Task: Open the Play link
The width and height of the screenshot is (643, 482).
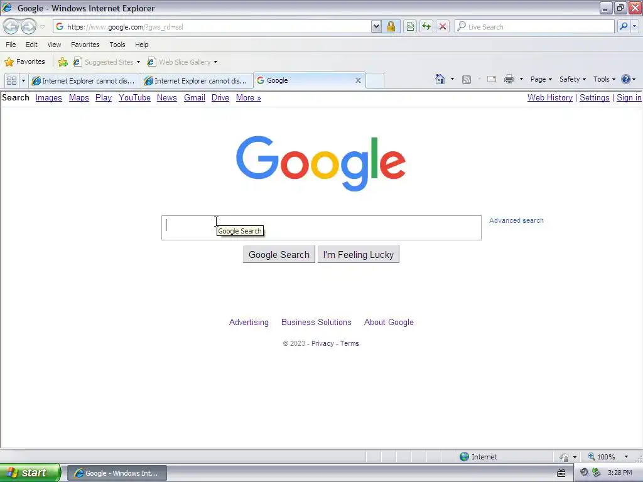Action: tap(104, 97)
